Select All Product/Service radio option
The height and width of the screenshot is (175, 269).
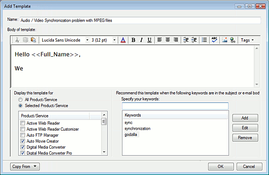coord(20,100)
